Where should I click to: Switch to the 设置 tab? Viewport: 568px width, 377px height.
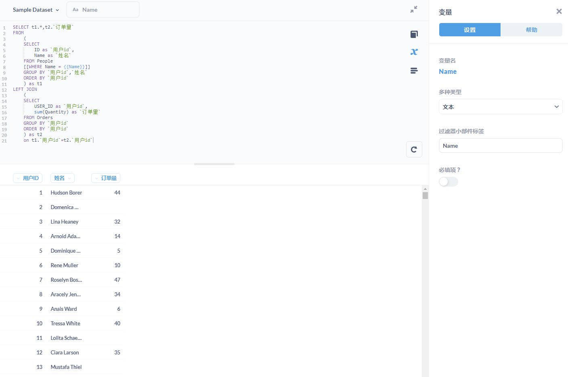click(x=470, y=30)
